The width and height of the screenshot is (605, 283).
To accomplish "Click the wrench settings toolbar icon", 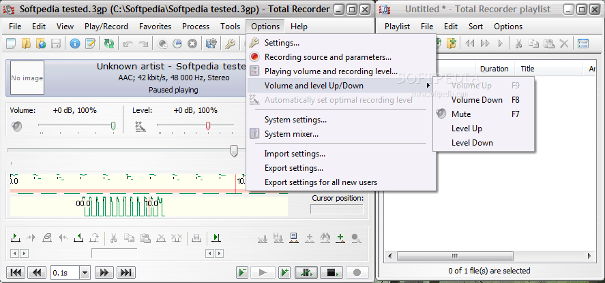I will [x=230, y=44].
